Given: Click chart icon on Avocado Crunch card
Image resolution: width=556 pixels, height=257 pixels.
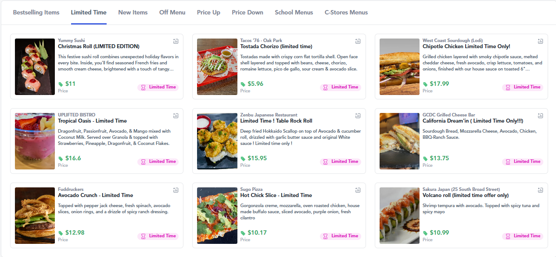Looking at the screenshot, I should pos(176,190).
